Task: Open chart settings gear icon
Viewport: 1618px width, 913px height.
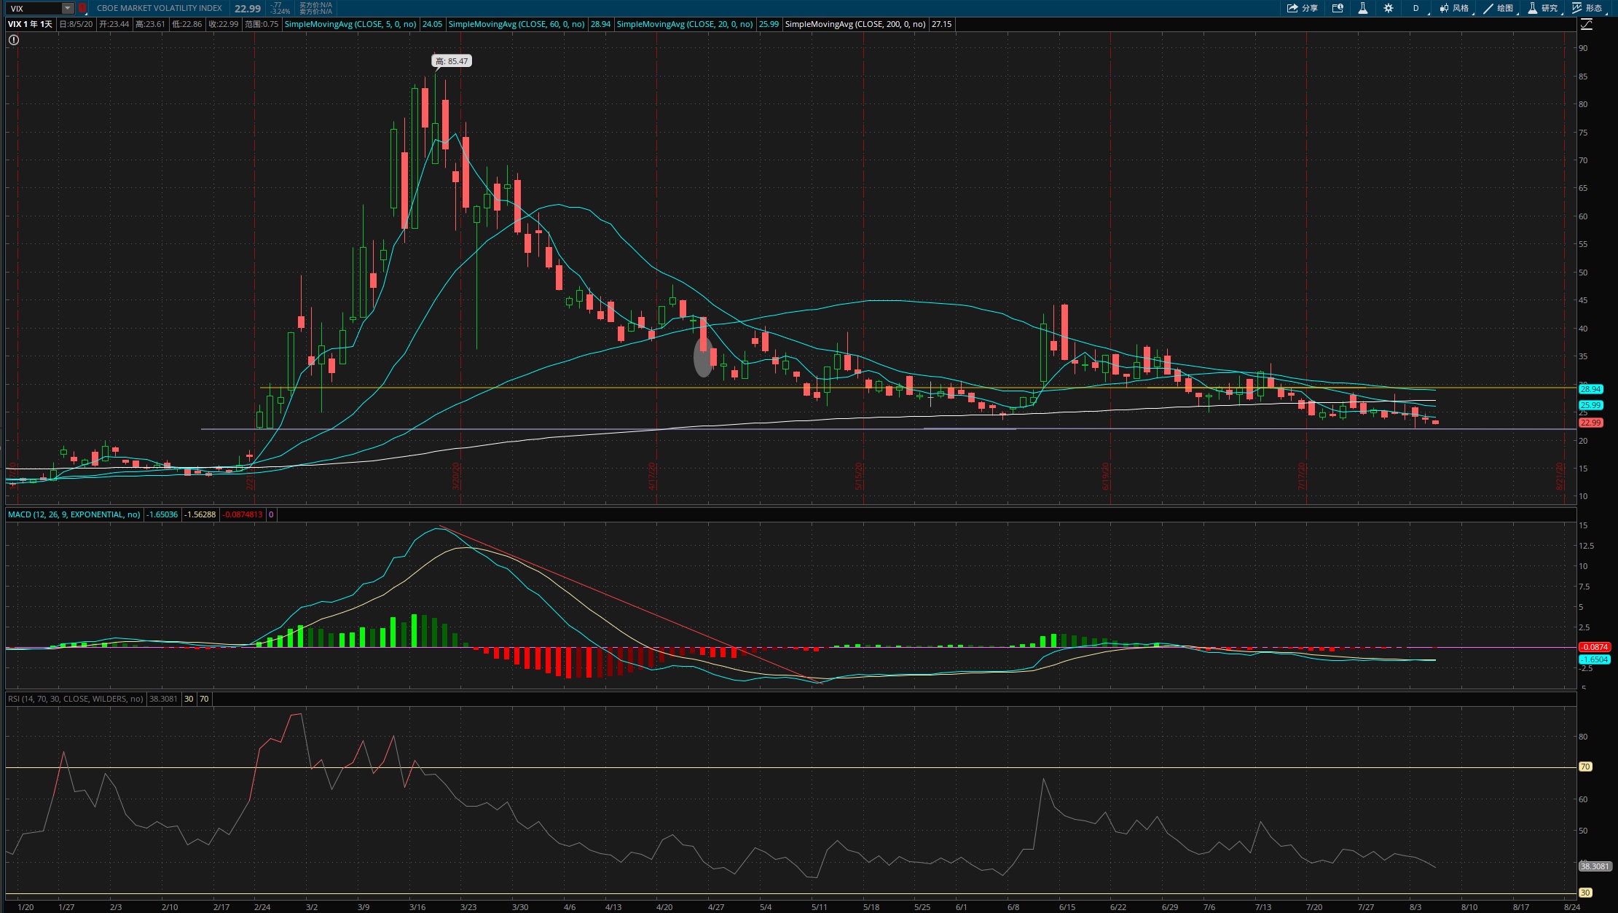Action: (x=1389, y=8)
